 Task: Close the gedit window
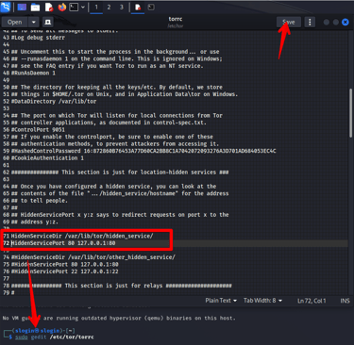(x=346, y=22)
